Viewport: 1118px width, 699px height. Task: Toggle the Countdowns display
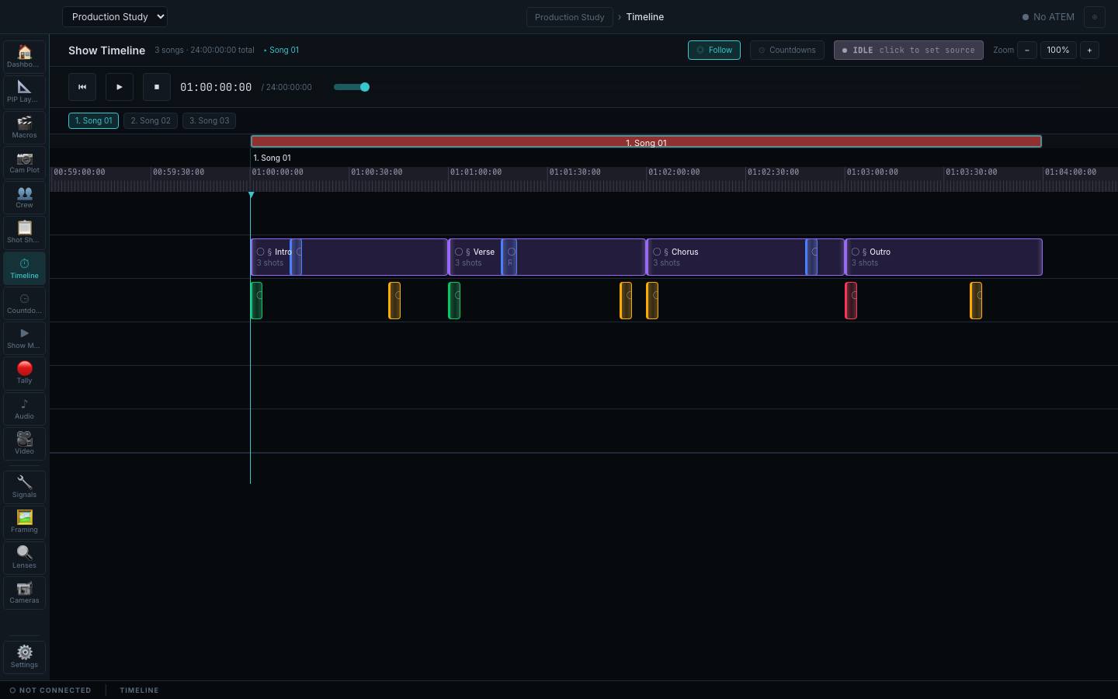[x=787, y=50]
